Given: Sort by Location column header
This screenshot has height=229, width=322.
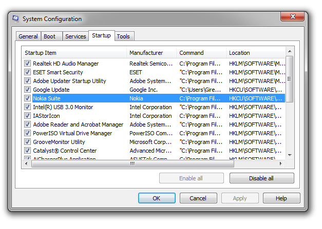Looking at the screenshot, I should (x=256, y=53).
